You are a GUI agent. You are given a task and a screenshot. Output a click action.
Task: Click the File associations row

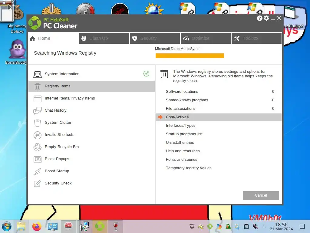click(x=219, y=109)
